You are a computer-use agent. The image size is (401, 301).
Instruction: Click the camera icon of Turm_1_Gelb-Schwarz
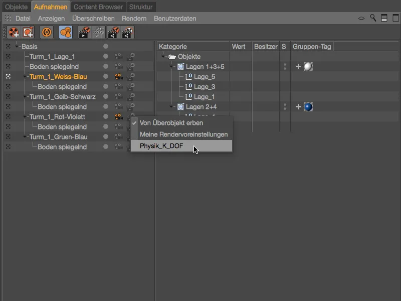tap(118, 96)
